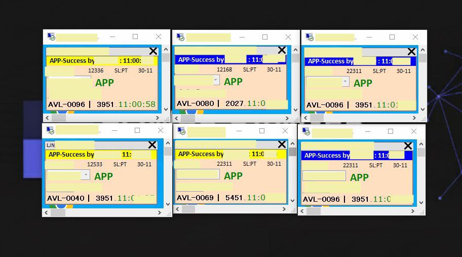Click scroll-up arrow in the AVL-0069 window
462x257 pixels.
point(293,143)
